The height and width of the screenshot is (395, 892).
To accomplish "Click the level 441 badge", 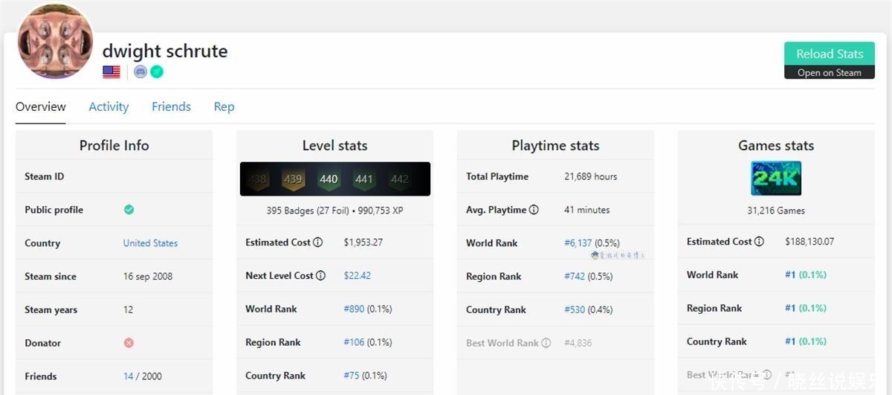I will coord(363,179).
